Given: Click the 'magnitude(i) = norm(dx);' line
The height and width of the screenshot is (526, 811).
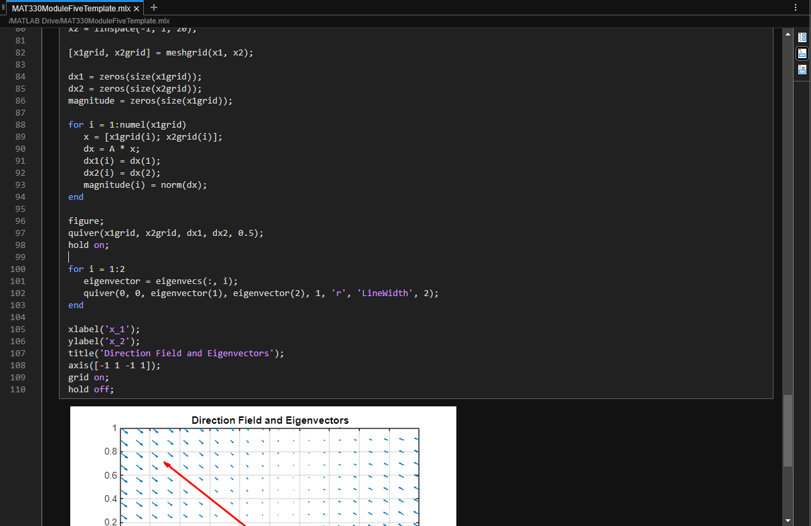Looking at the screenshot, I should (145, 185).
